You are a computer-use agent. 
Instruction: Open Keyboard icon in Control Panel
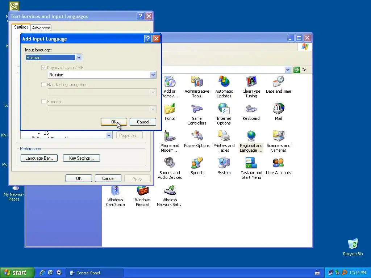(251, 111)
